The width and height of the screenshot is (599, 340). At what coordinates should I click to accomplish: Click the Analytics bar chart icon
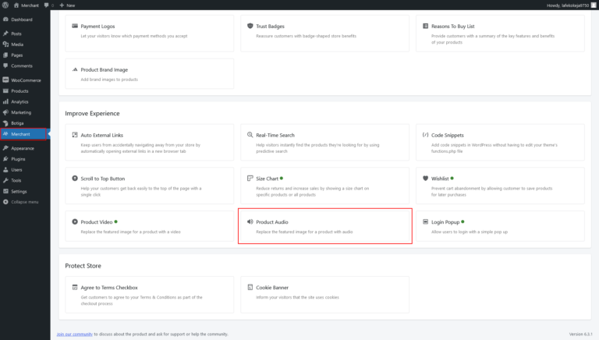pos(5,101)
